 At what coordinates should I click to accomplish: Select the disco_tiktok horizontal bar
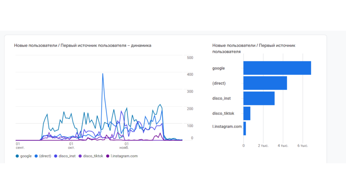pyautogui.click(x=247, y=113)
